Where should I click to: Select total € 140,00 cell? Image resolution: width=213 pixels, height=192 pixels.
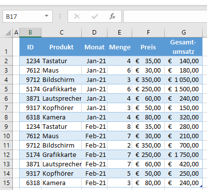183,61
